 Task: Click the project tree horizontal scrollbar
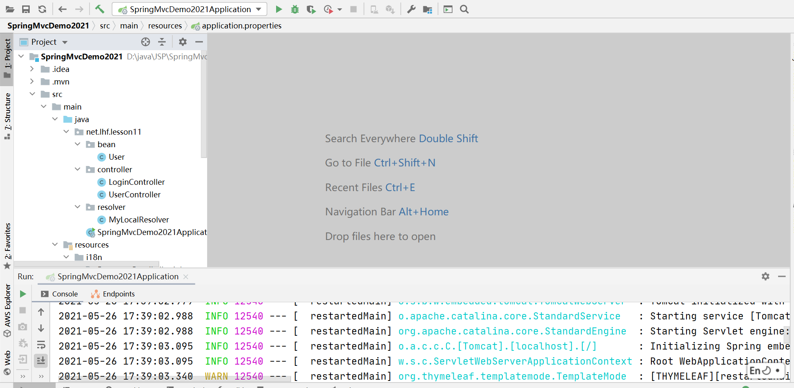pyautogui.click(x=87, y=264)
